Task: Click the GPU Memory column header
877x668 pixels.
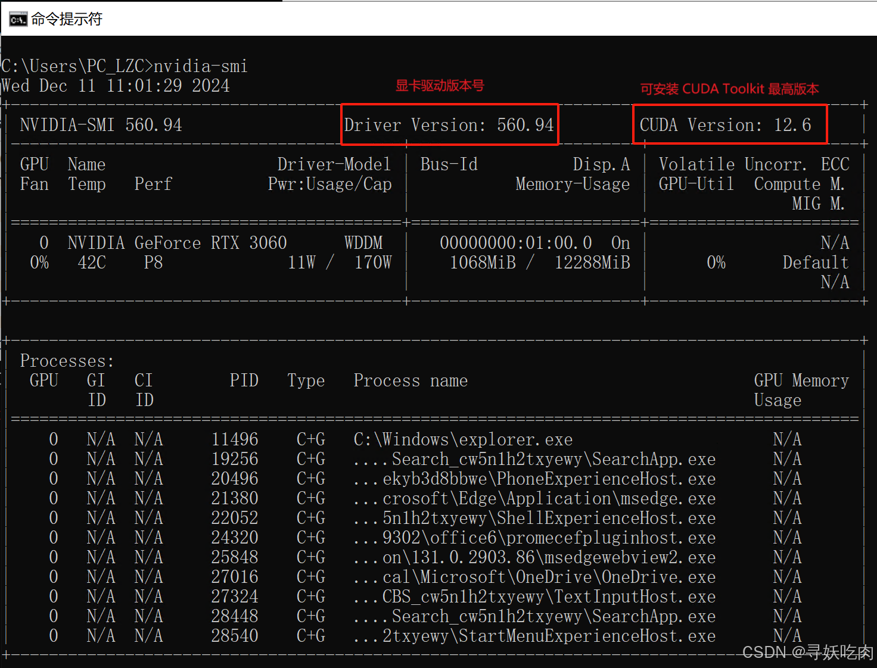Action: [x=801, y=380]
